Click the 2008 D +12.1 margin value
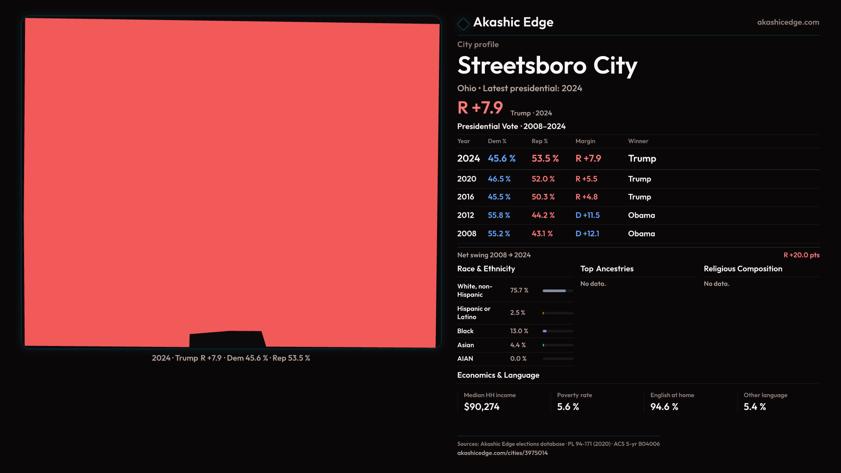This screenshot has height=473, width=841. click(587, 234)
